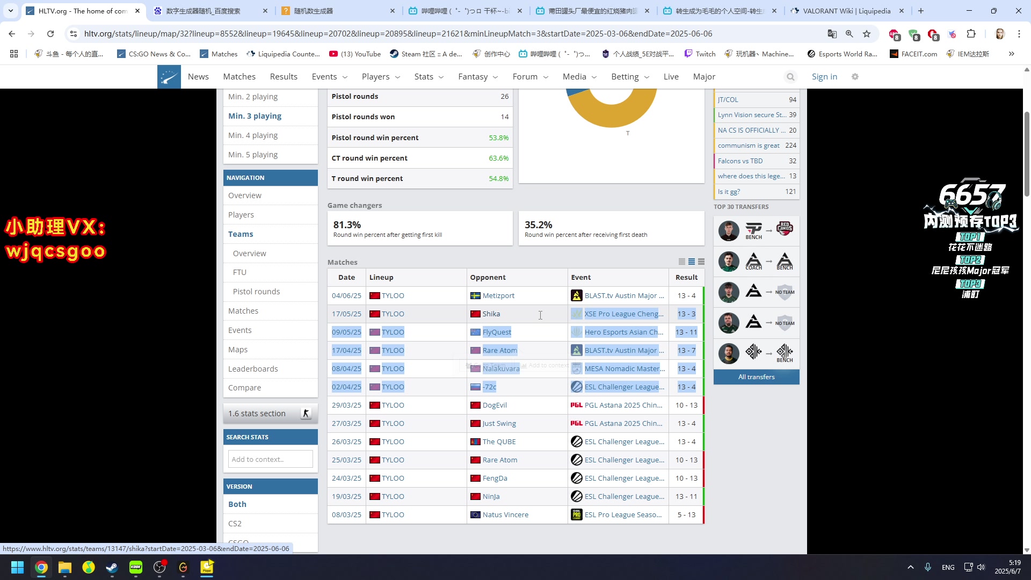Open the browser extensions puzzle icon
Screen dimensions: 1031x580
971,34
